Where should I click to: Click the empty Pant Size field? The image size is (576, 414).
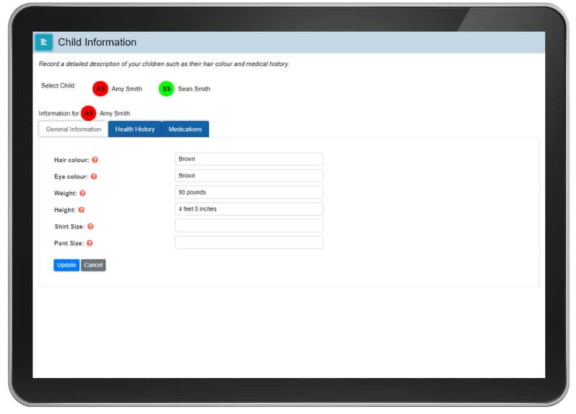pyautogui.click(x=249, y=243)
